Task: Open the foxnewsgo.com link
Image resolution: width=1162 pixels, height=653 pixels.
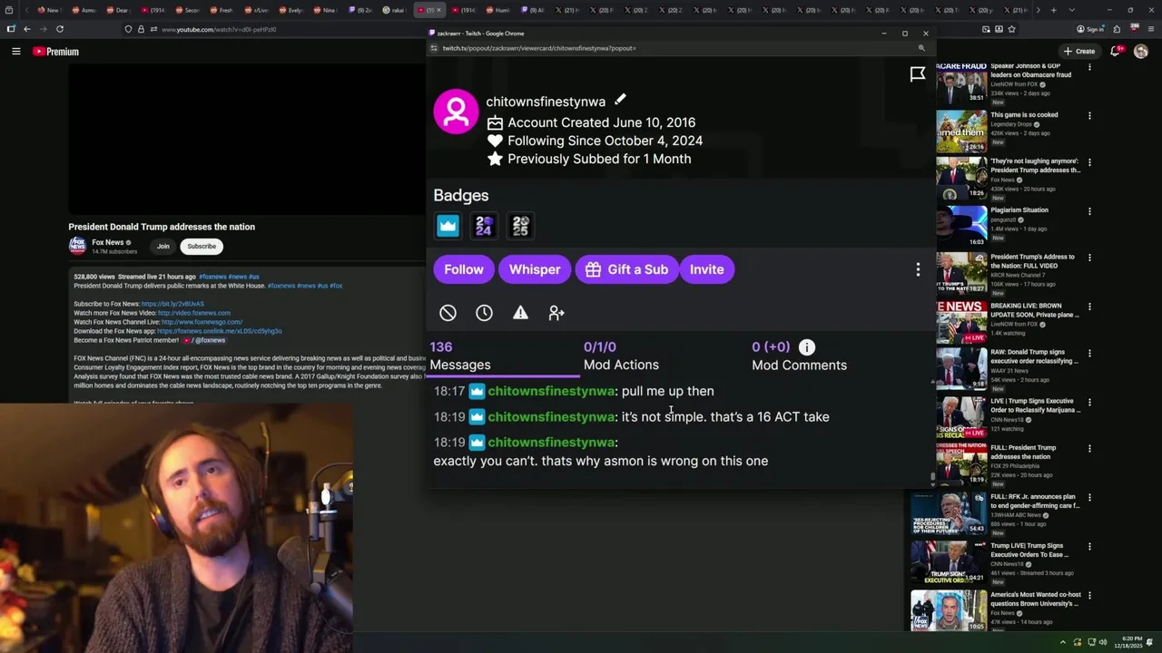Action: (x=202, y=322)
